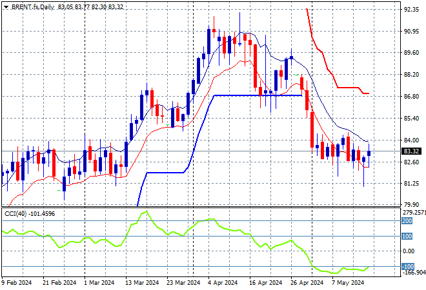The image size is (426, 290).
Task: Click the 279.2571 CCI scale maximum label
Action: [413, 212]
